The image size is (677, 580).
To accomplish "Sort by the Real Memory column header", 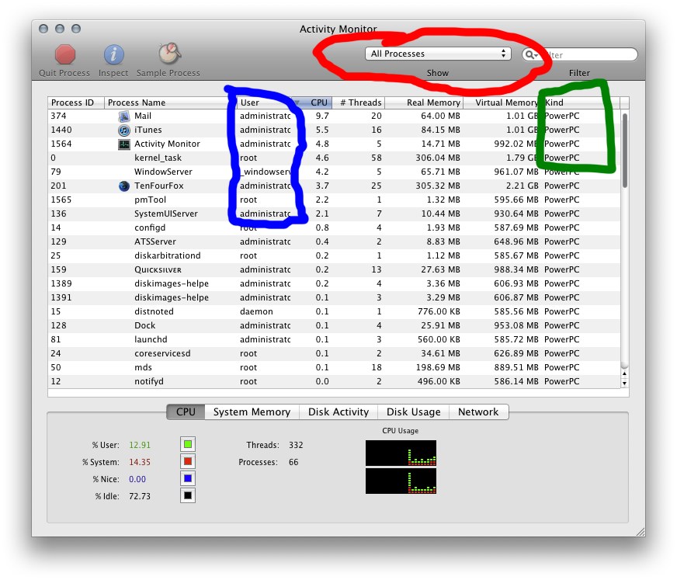I will pos(424,102).
